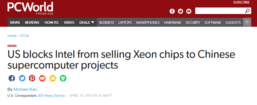Image resolution: width=257 pixels, height=105 pixels.
Task: Go to the Smartphones category
Action: (x=148, y=22)
